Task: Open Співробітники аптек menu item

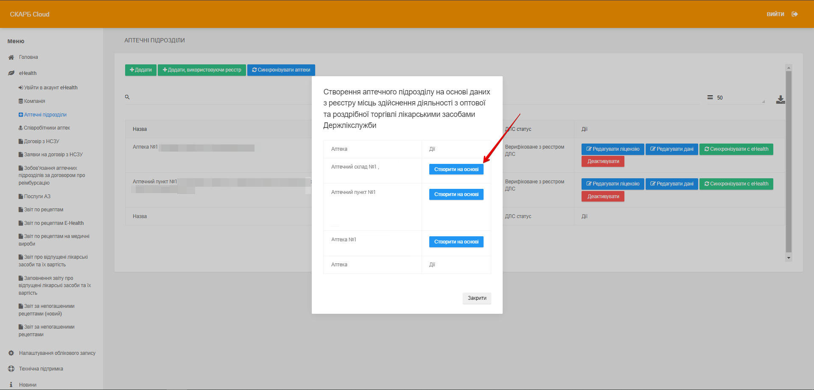Action: pyautogui.click(x=47, y=128)
